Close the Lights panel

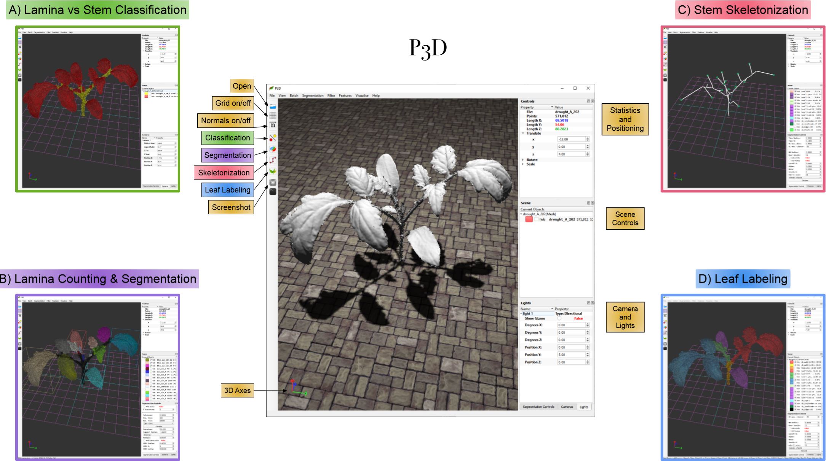pos(592,303)
